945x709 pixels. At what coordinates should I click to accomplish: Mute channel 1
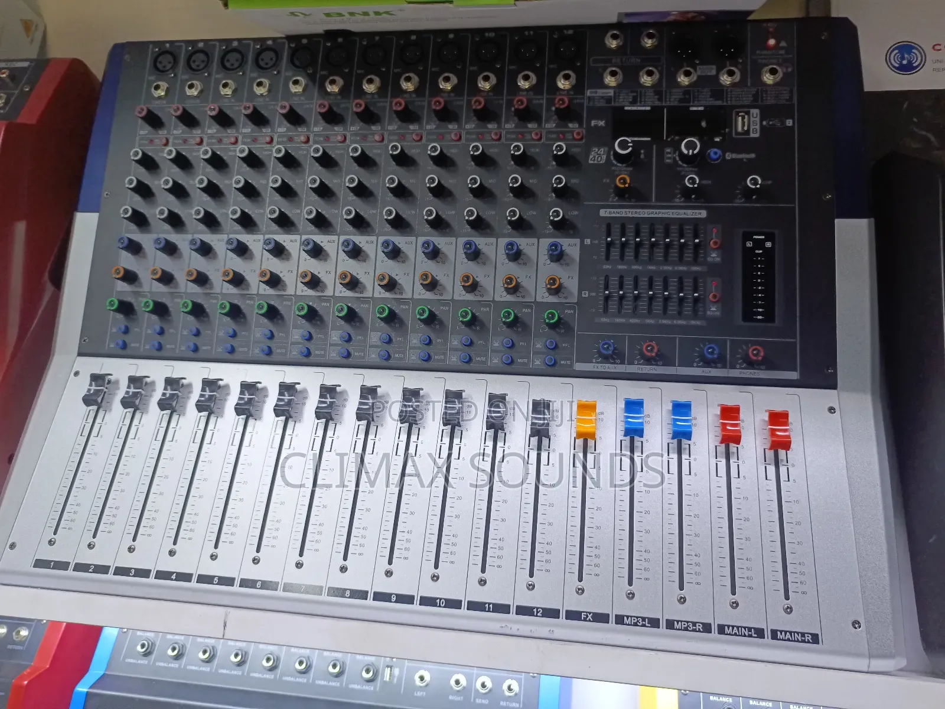point(120,344)
